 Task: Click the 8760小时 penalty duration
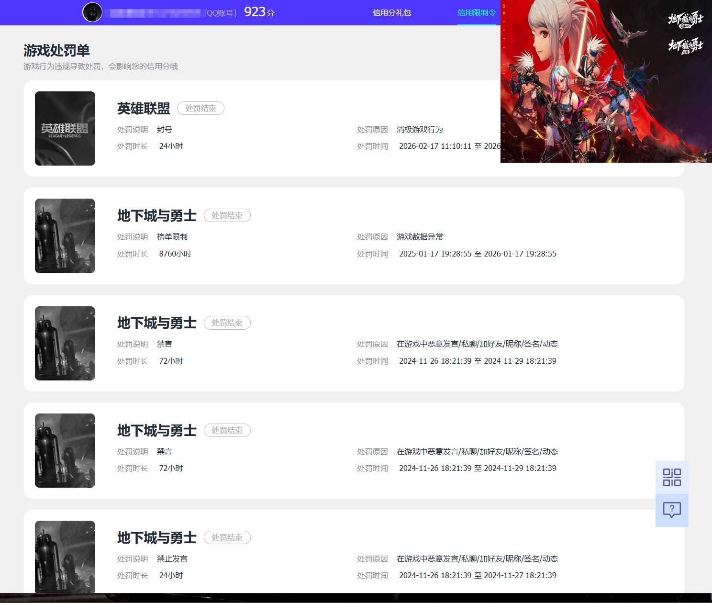click(175, 254)
